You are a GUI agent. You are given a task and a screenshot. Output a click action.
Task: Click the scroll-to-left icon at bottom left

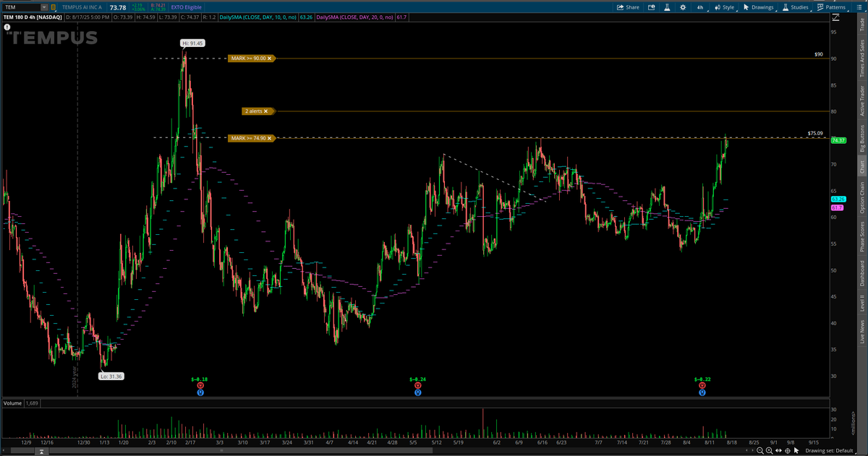coord(4,450)
